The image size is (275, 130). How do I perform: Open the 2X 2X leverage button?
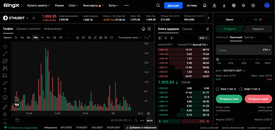click(x=258, y=20)
